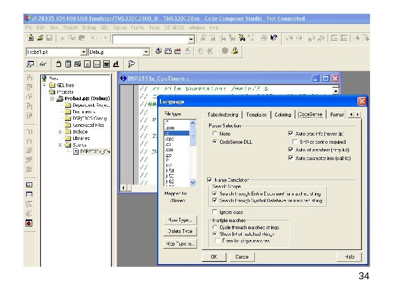The image size is (393, 294).
Task: Click the Save (floppy disk) toolbar icon
Action: click(x=50, y=38)
